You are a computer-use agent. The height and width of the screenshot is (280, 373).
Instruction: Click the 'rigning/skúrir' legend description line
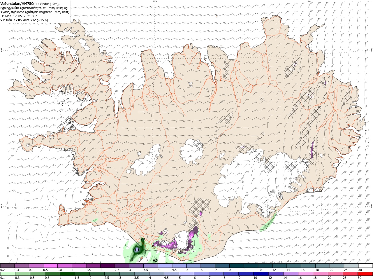pos(34,8)
